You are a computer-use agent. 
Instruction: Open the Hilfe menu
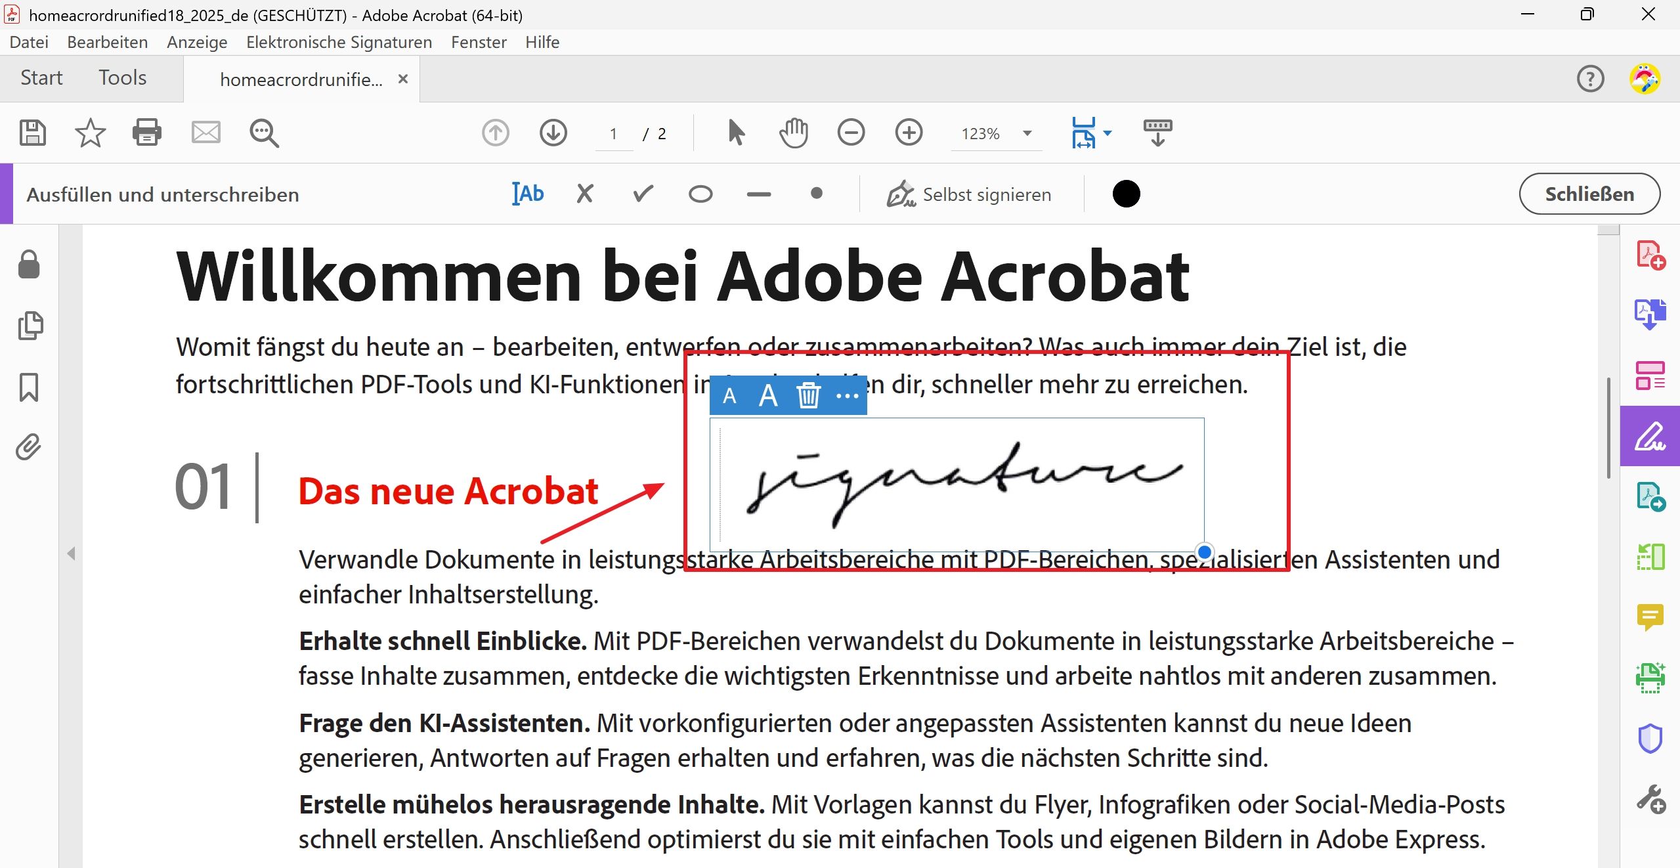click(x=542, y=42)
